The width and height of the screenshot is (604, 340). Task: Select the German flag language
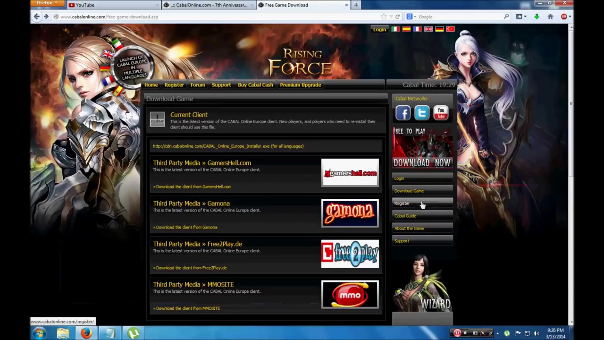(x=439, y=29)
